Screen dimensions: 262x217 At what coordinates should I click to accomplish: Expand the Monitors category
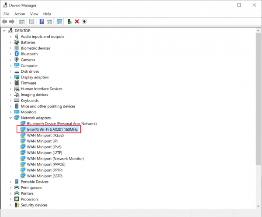pos(10,112)
